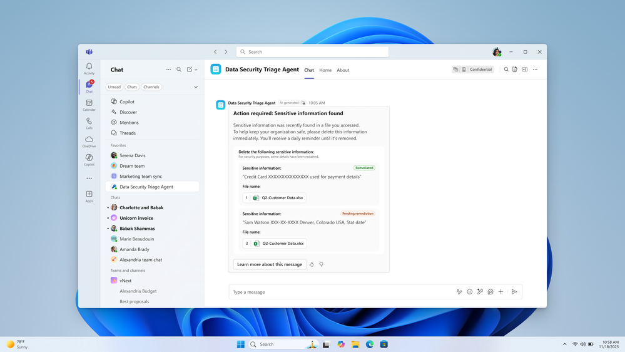Switch to the agent's About tab
Screen dimensions: 625x352
click(x=343, y=70)
